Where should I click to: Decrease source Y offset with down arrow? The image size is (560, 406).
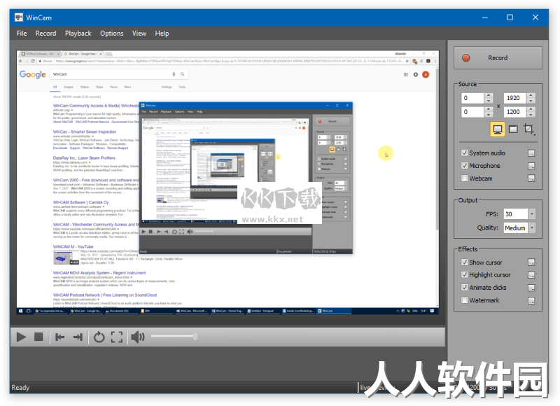(x=489, y=115)
